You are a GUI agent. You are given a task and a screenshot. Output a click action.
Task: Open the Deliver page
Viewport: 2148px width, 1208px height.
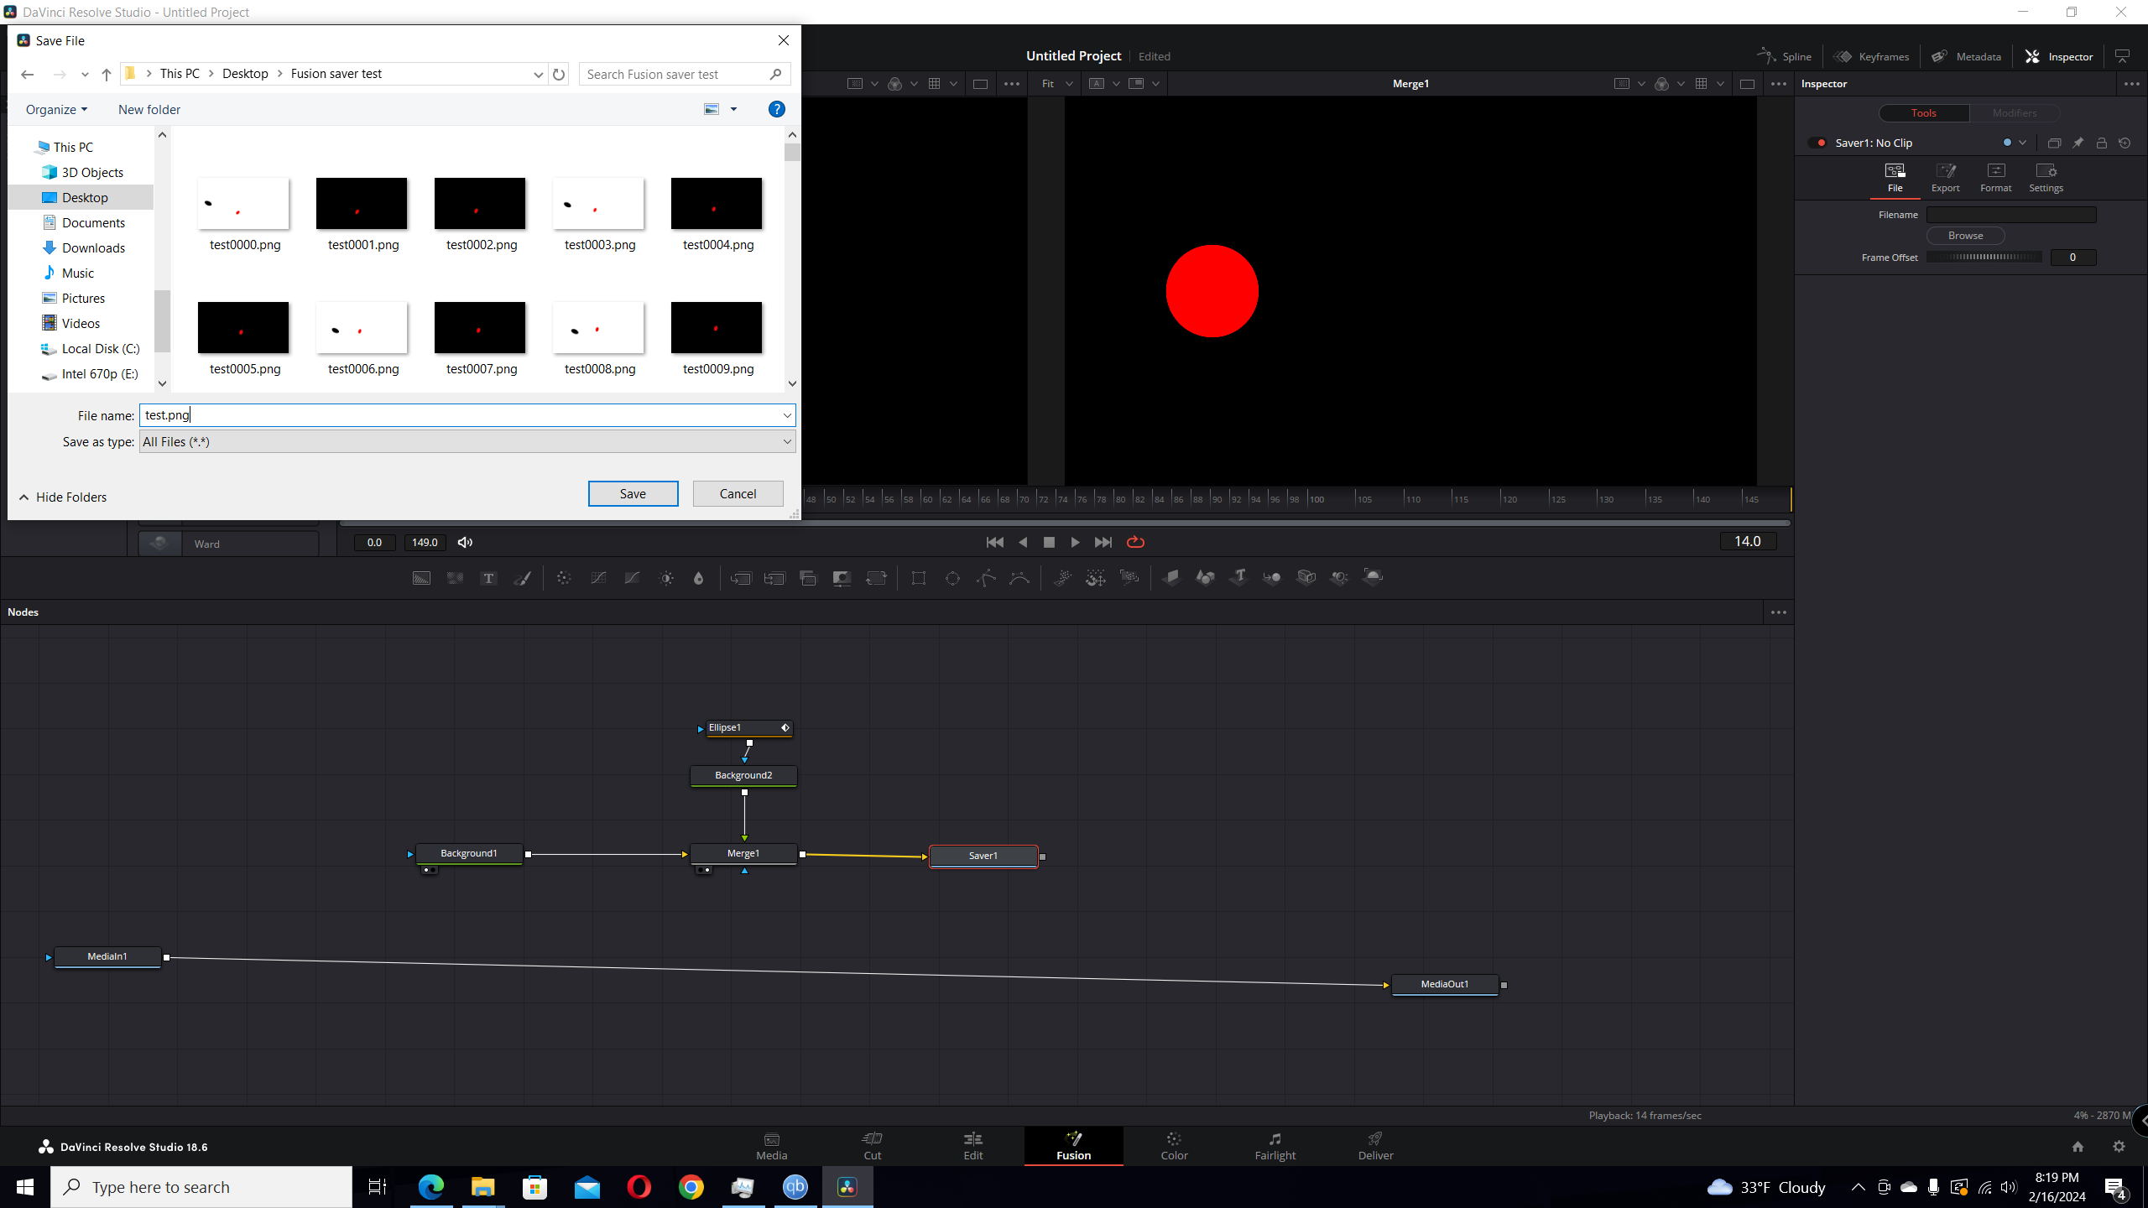pos(1375,1146)
